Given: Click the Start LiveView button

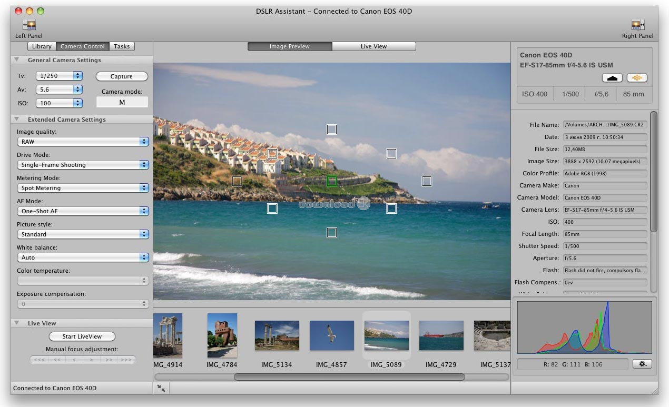Looking at the screenshot, I should (82, 336).
